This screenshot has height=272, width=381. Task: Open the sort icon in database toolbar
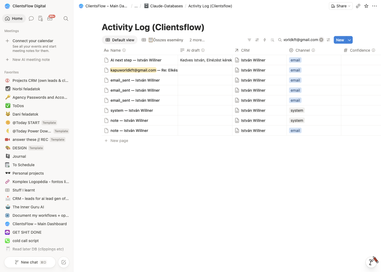click(x=257, y=40)
